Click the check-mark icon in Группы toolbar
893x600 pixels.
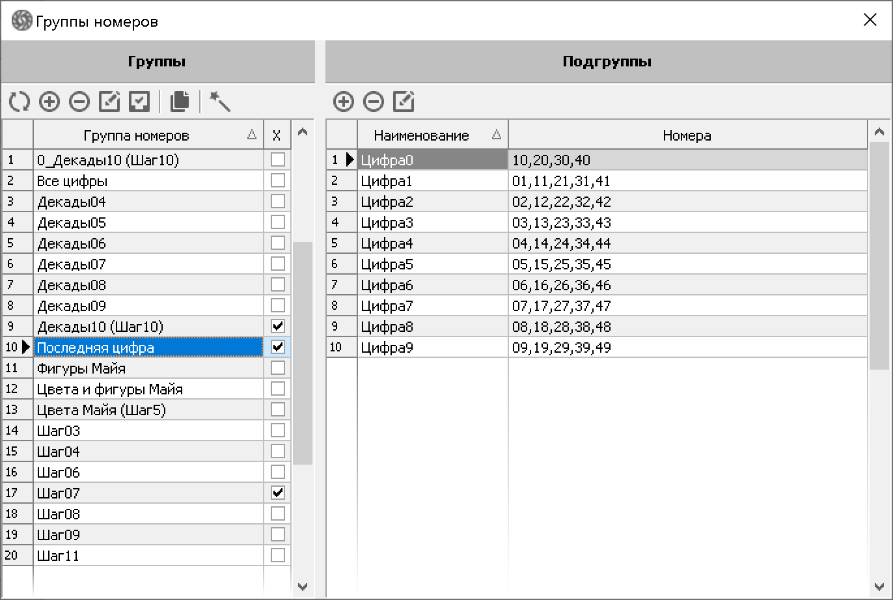coord(139,102)
